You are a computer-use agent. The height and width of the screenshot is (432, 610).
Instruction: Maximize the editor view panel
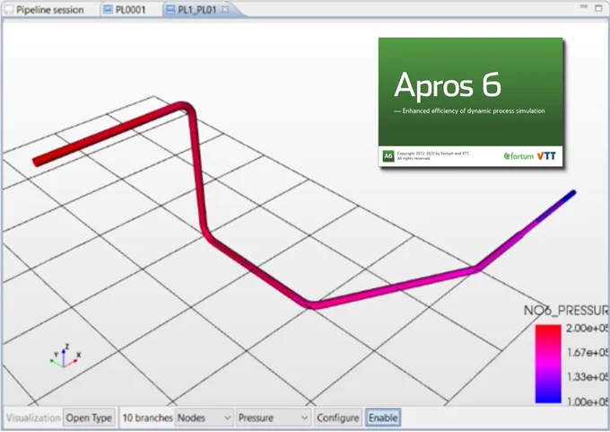click(x=598, y=7)
